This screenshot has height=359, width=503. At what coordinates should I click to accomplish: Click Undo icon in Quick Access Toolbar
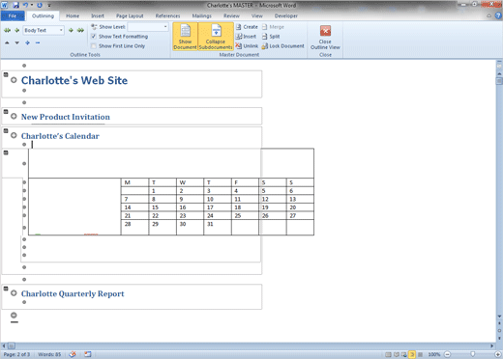pyautogui.click(x=25, y=5)
